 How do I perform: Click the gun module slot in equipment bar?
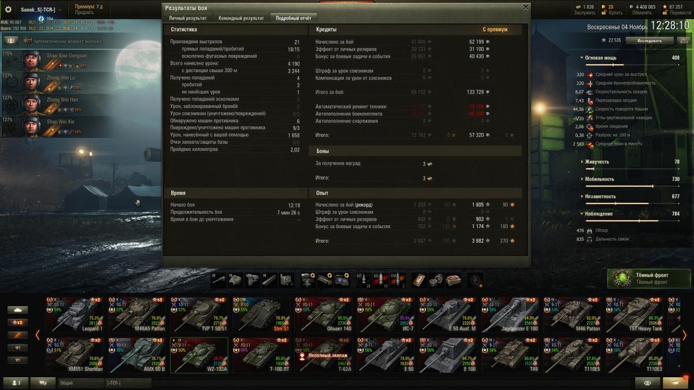pyautogui.click(x=219, y=279)
